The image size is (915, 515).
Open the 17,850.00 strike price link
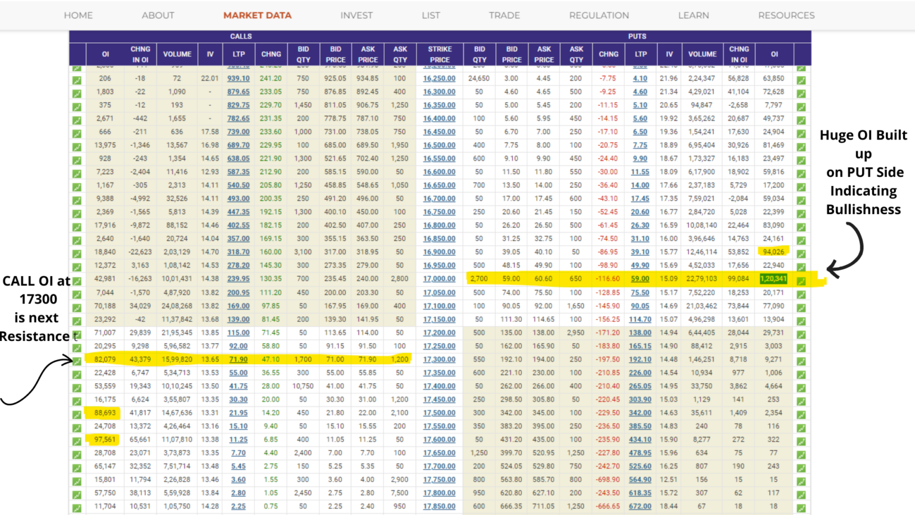tap(439, 507)
